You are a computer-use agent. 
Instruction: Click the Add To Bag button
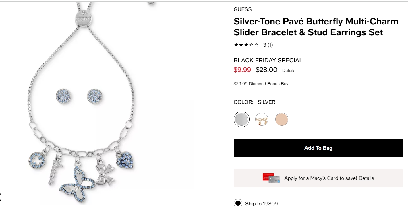coord(318,148)
